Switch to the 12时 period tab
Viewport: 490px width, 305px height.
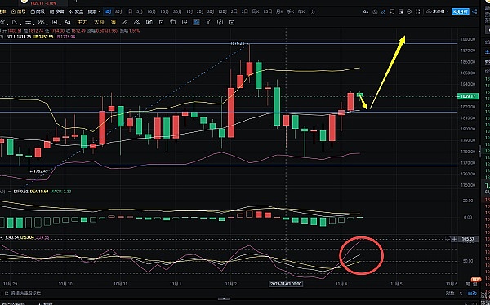222,11
